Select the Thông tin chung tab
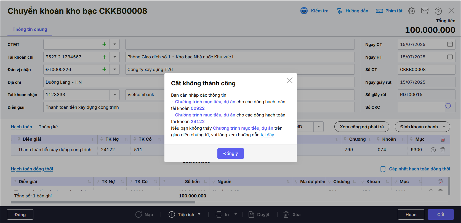Screen dimensions: 461x223 pos(30,29)
